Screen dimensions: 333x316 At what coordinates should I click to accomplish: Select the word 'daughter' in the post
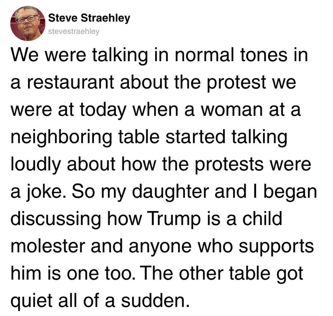click(171, 192)
